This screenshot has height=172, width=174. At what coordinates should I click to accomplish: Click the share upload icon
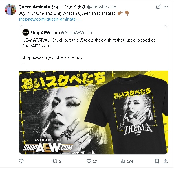tap(166, 161)
